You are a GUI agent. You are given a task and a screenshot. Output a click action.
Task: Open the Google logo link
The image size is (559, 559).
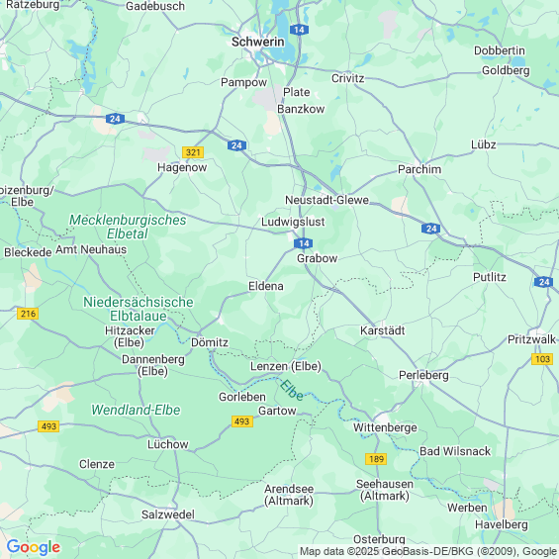34,547
